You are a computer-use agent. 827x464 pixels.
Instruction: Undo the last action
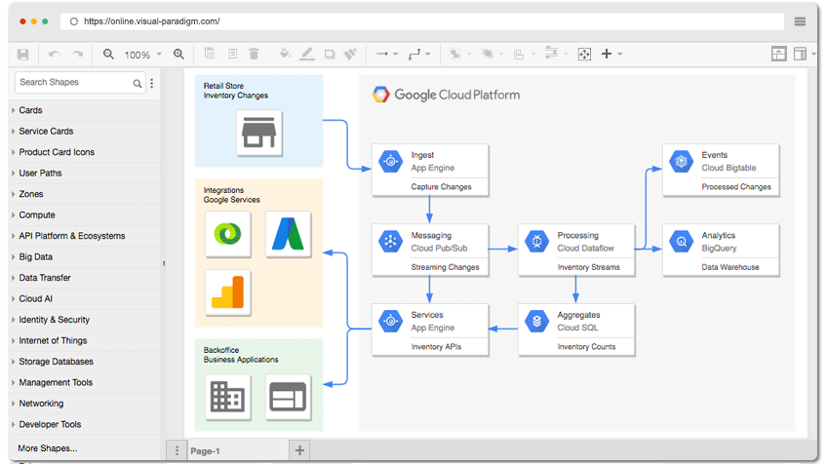pyautogui.click(x=54, y=55)
